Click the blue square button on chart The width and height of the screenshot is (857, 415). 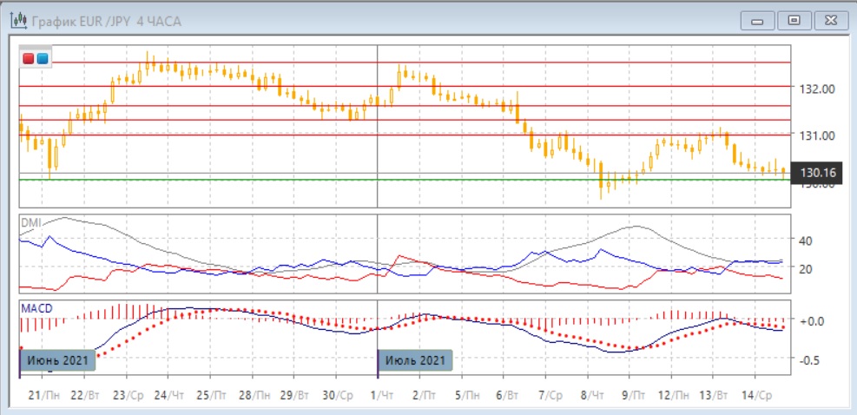[x=43, y=58]
